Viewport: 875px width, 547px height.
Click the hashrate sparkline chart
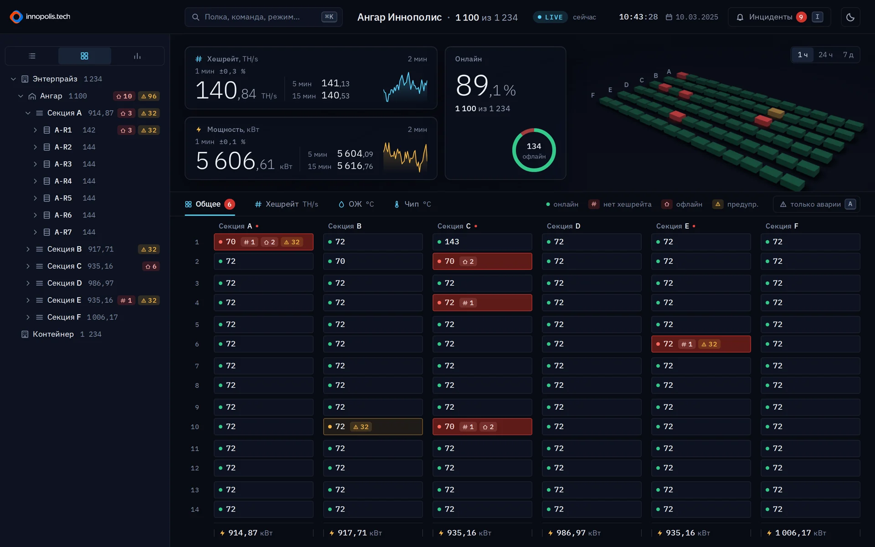405,87
